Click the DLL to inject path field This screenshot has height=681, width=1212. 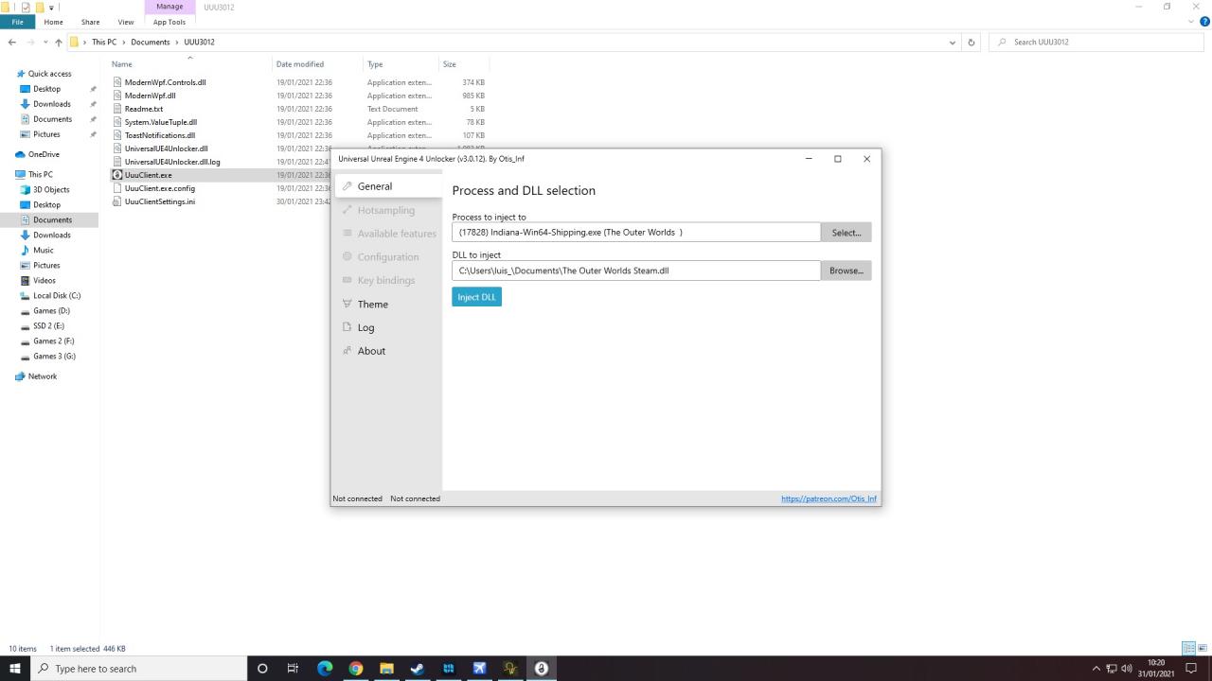[635, 271]
